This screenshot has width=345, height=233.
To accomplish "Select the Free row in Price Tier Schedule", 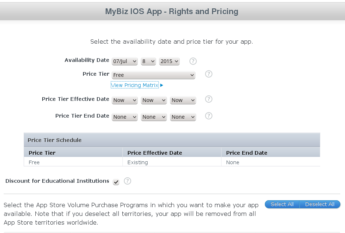I will pyautogui.click(x=73, y=162).
